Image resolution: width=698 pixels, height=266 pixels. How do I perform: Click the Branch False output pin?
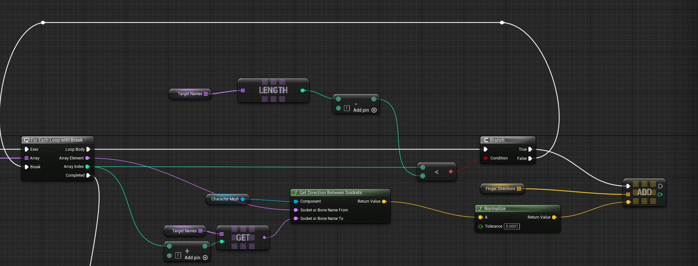point(530,158)
